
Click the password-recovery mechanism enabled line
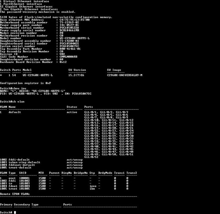click(x=38, y=12)
